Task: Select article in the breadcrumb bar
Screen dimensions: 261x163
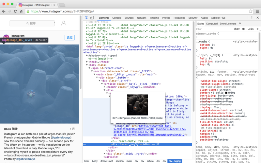Action: tap(150, 161)
